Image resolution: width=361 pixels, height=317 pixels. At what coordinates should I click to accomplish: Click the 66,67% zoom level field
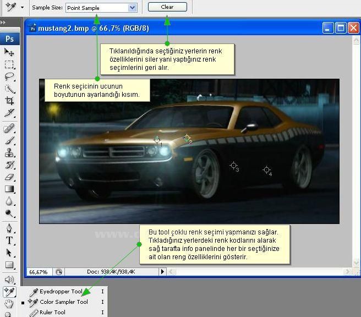click(39, 271)
